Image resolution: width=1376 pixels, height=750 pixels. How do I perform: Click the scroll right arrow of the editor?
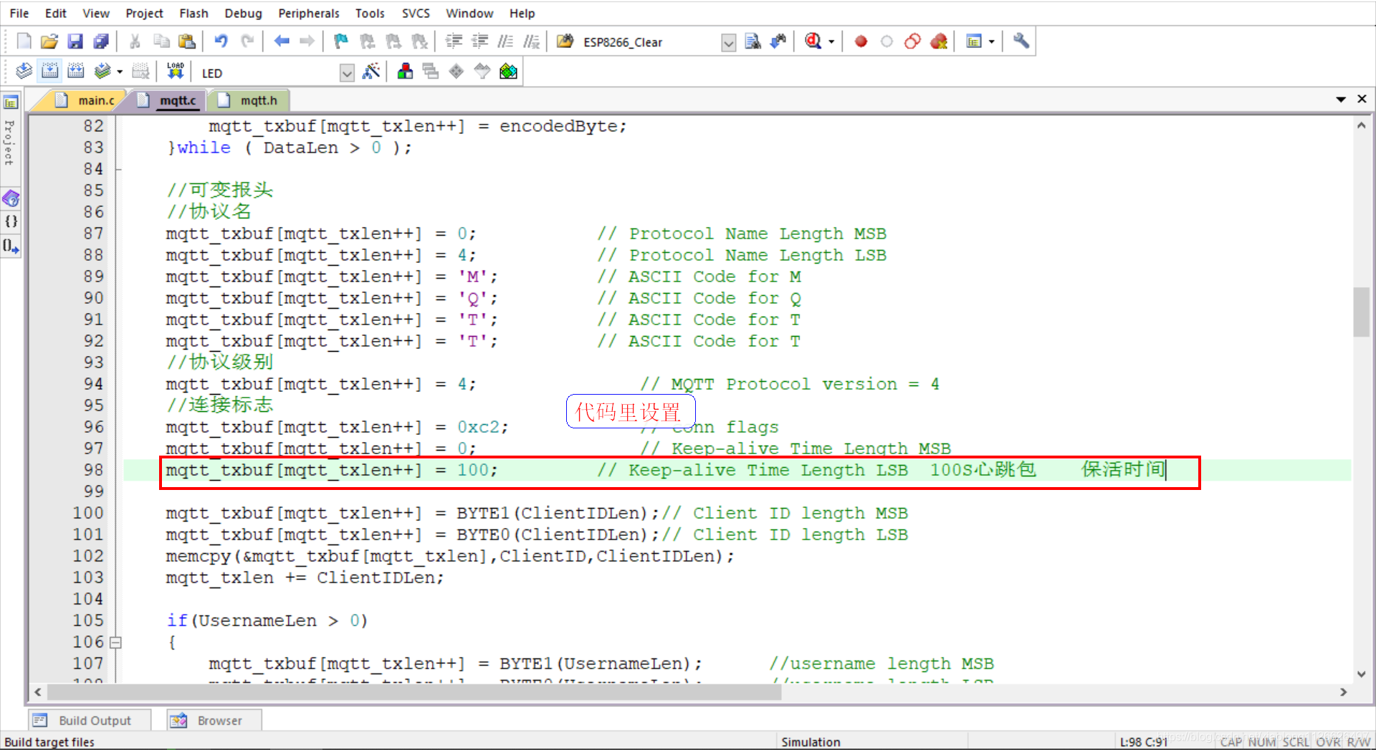click(x=1343, y=692)
